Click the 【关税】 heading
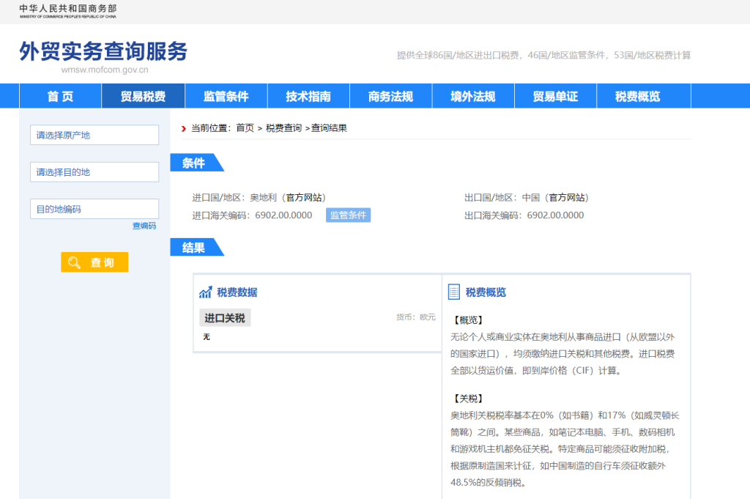 pyautogui.click(x=468, y=399)
